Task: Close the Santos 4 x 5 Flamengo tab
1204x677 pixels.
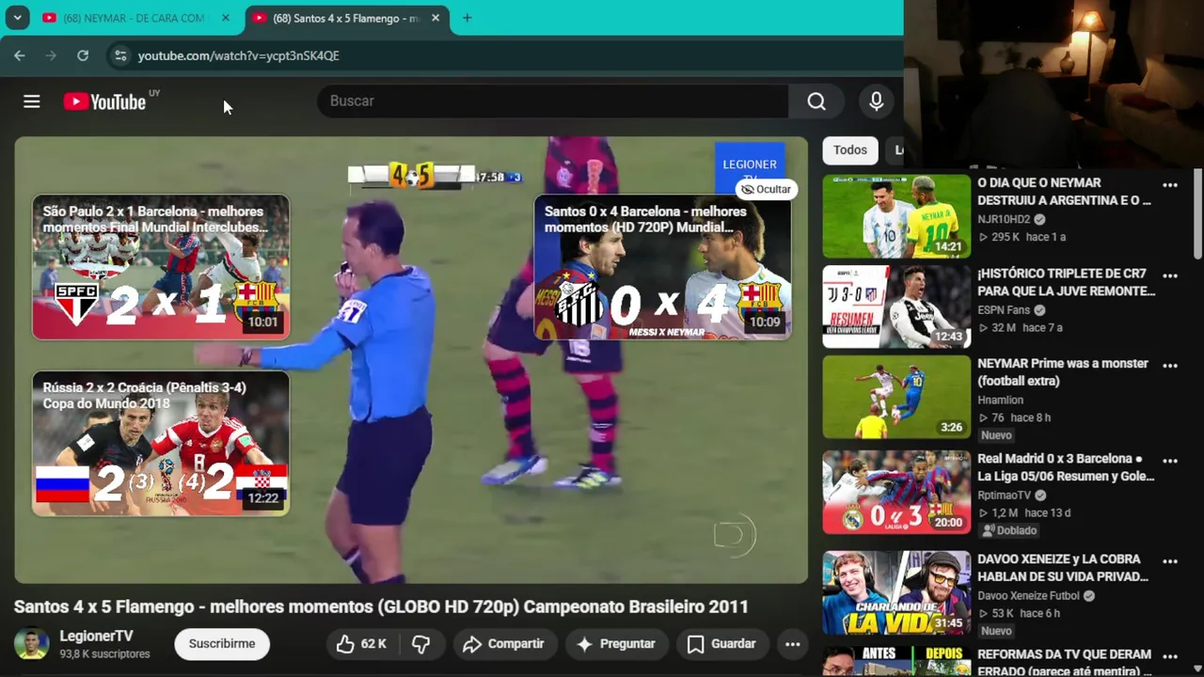Action: tap(436, 18)
